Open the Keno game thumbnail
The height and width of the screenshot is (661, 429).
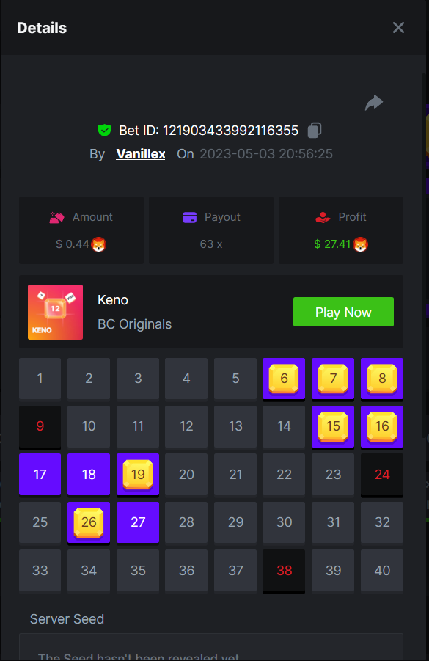click(55, 312)
